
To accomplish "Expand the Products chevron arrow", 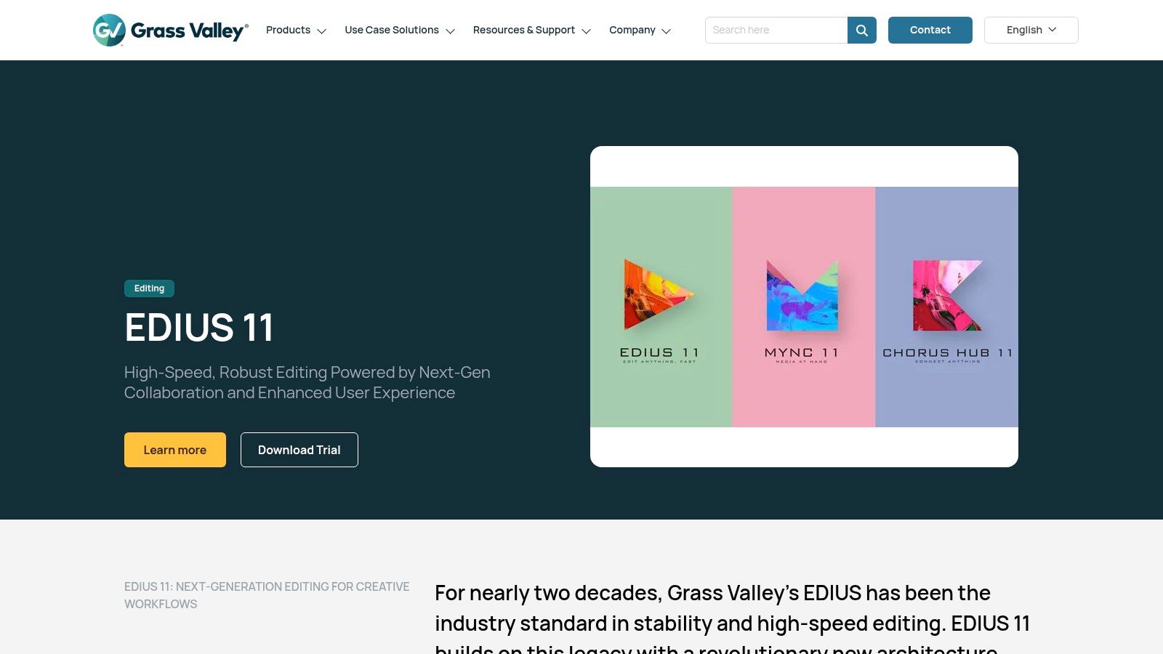I will click(322, 31).
